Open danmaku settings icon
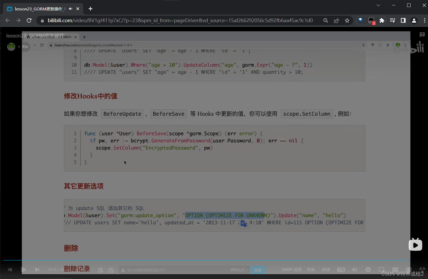This screenshot has height=279, width=428. pos(111,270)
